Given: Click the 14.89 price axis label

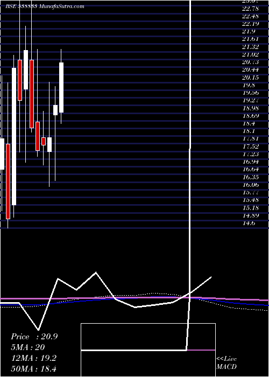Looking at the screenshot, I should pyautogui.click(x=251, y=215).
